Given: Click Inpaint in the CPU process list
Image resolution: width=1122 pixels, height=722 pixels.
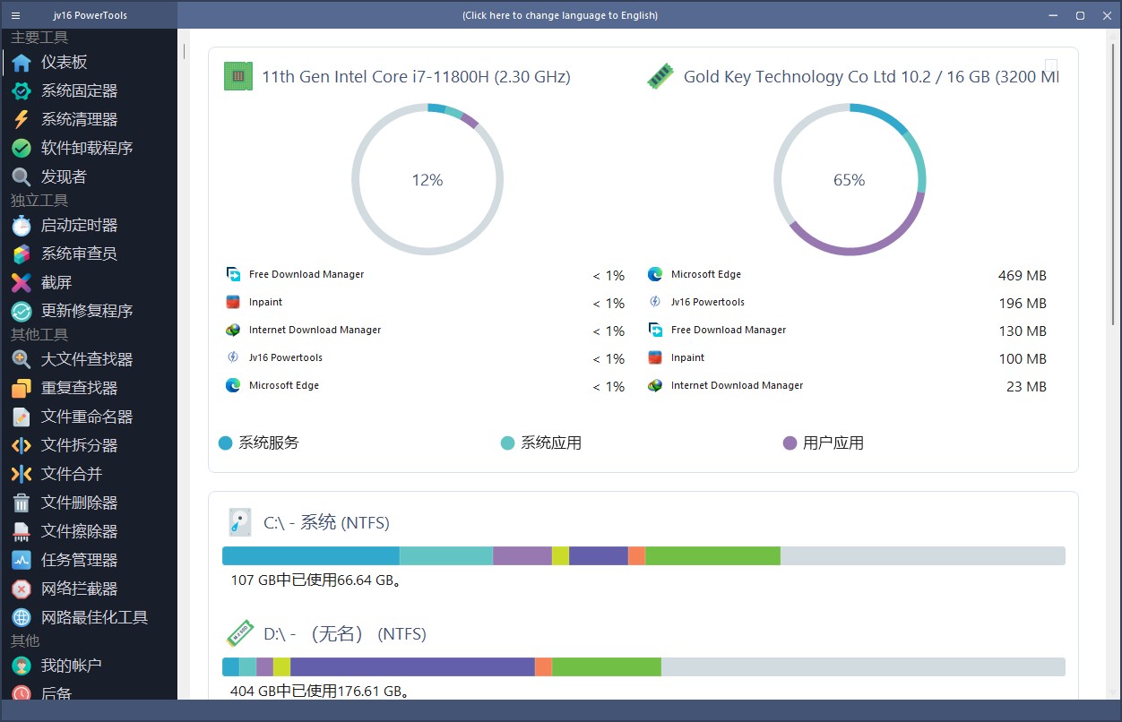Looking at the screenshot, I should coord(265,302).
